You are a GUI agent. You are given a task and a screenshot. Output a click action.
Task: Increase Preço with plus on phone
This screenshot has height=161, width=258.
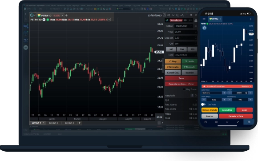pyautogui.click(x=250, y=93)
